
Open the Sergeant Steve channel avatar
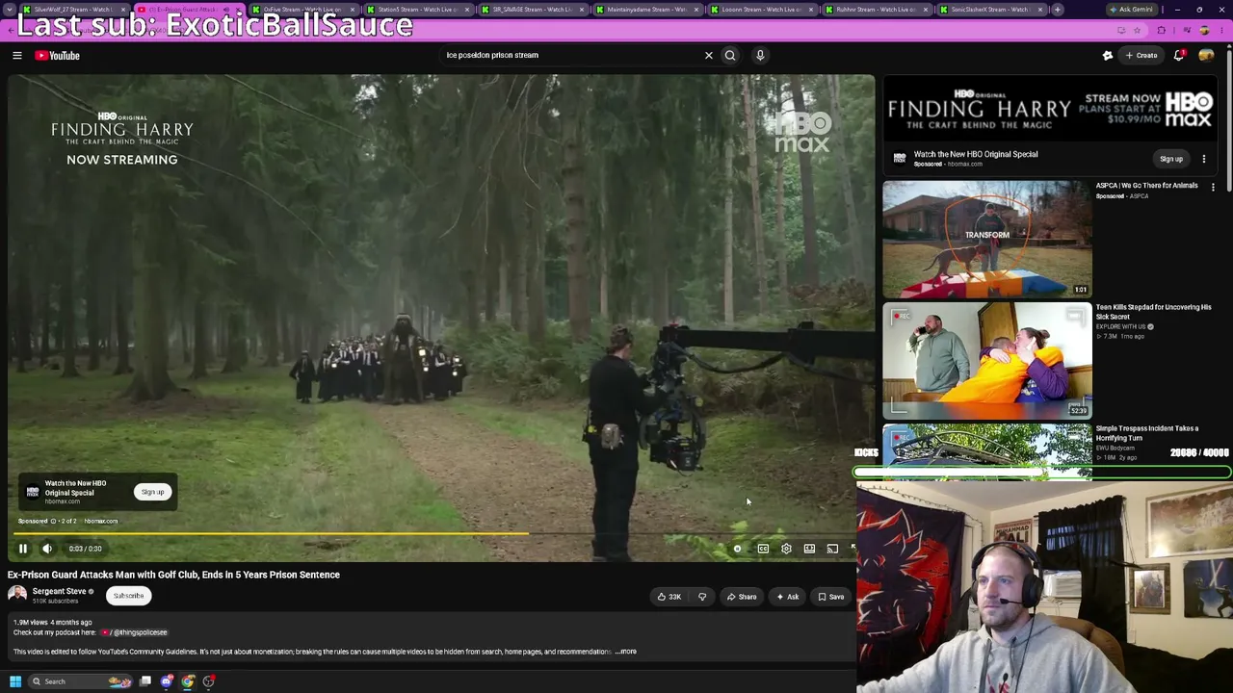[17, 594]
